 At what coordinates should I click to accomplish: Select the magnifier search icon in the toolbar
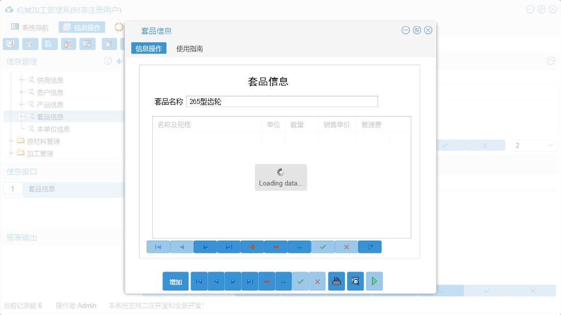(10, 44)
